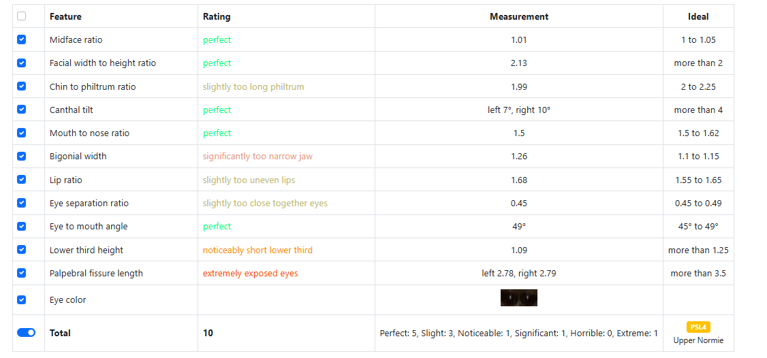
Task: Click the Feature column header
Action: point(65,16)
